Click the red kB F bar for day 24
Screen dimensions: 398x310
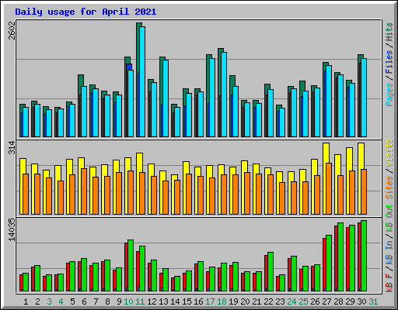[x=289, y=274]
